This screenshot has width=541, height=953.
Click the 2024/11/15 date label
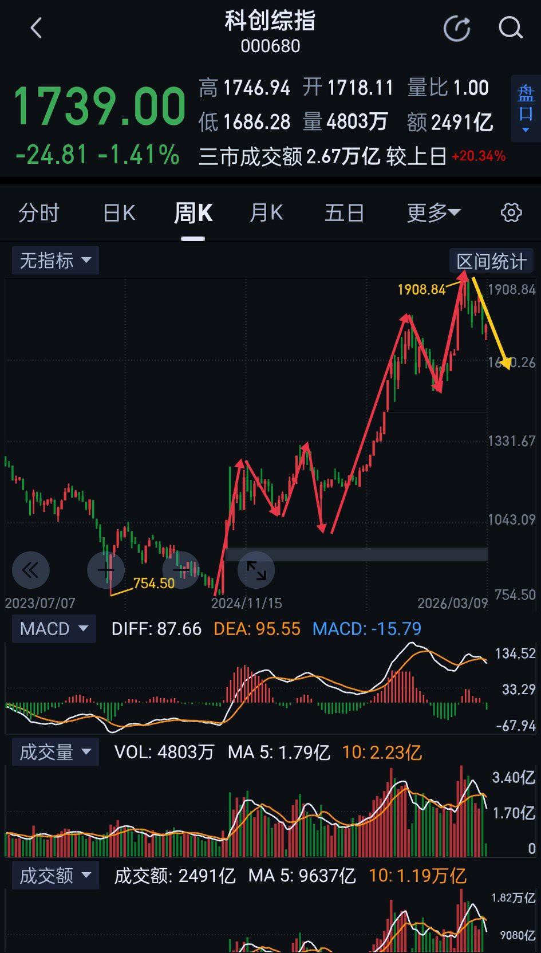click(x=247, y=603)
